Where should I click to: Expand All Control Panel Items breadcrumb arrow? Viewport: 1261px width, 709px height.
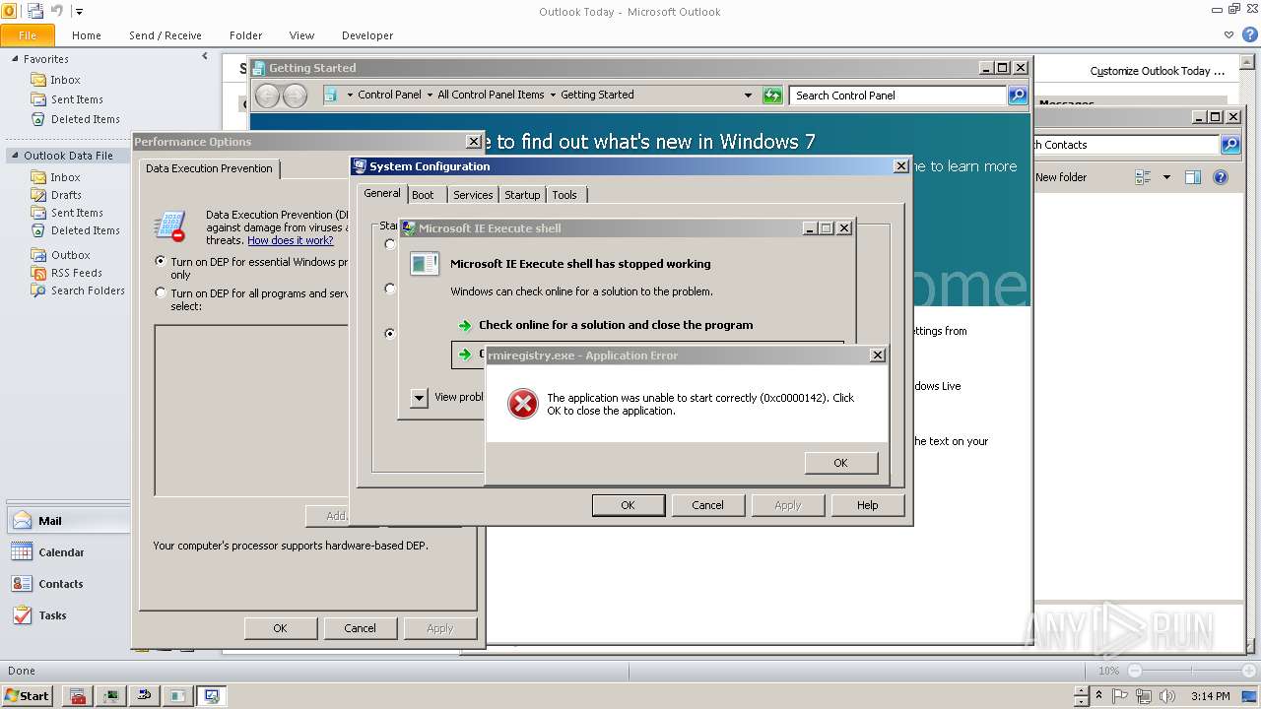click(x=553, y=96)
